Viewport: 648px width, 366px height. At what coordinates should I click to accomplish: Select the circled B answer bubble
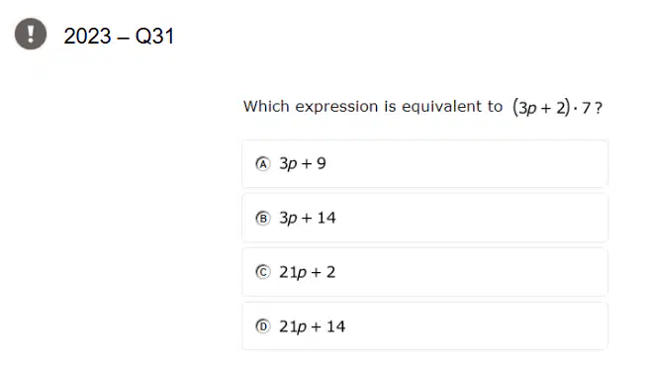[x=263, y=218]
